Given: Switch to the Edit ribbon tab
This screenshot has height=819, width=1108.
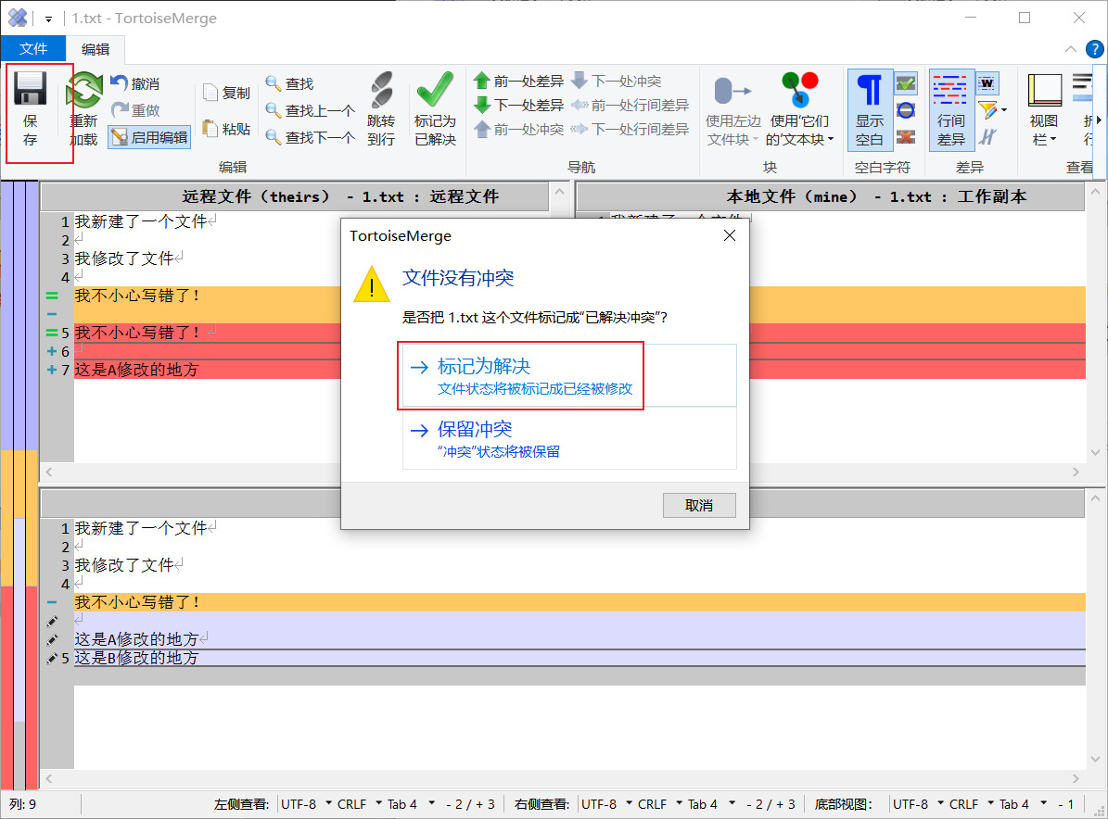Looking at the screenshot, I should [96, 49].
